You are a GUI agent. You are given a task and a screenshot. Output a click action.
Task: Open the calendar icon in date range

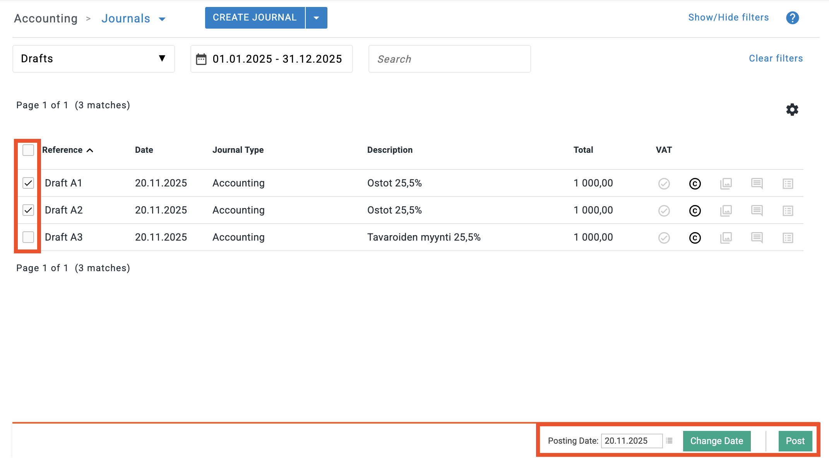tap(201, 59)
